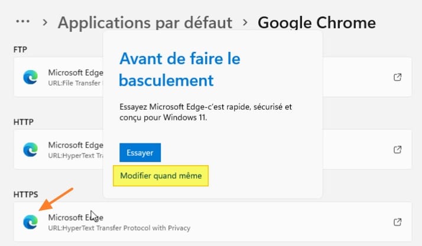Click the breadcrumb ellipsis icon

tap(22, 22)
